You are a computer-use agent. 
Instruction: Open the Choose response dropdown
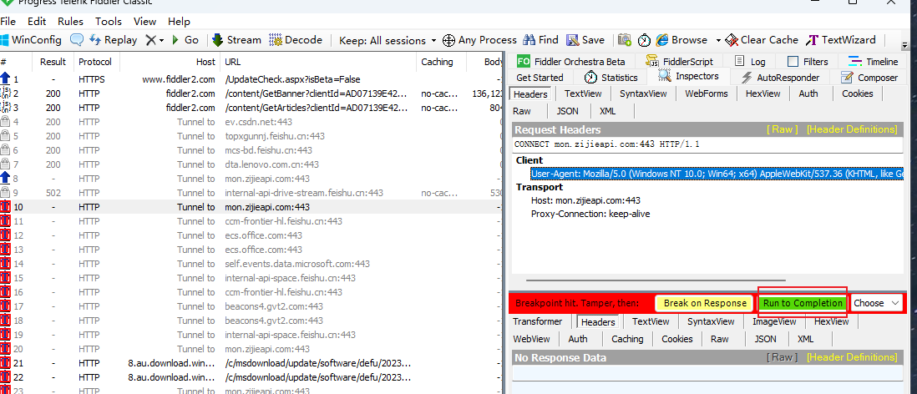tap(876, 303)
